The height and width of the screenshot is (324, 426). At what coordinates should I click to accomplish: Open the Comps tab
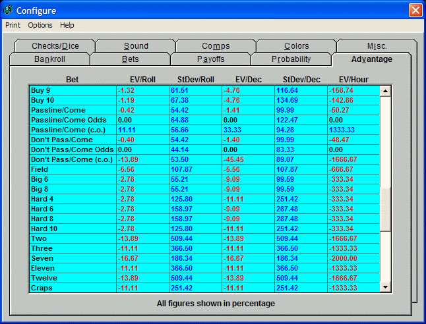point(216,46)
